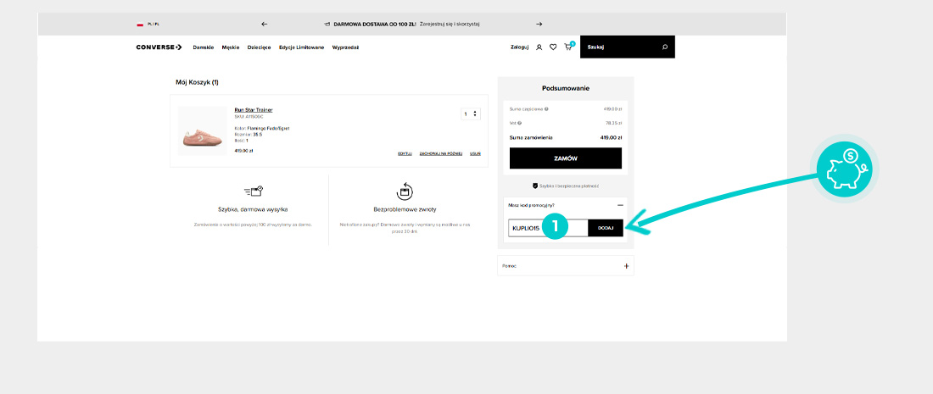Click the promo code input field
The image size is (933, 394).
(x=548, y=228)
